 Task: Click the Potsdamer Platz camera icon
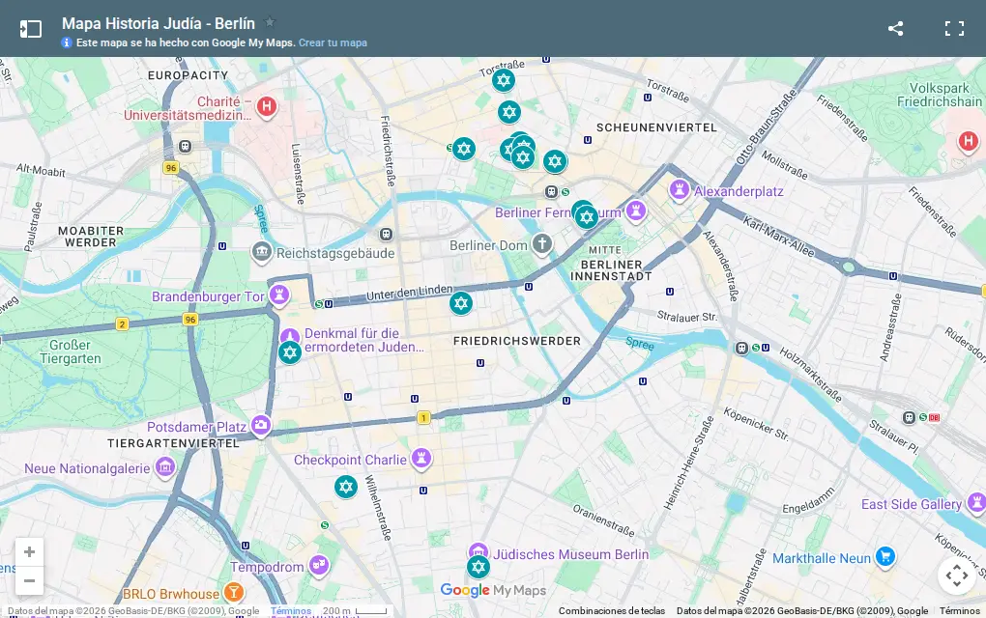(261, 425)
